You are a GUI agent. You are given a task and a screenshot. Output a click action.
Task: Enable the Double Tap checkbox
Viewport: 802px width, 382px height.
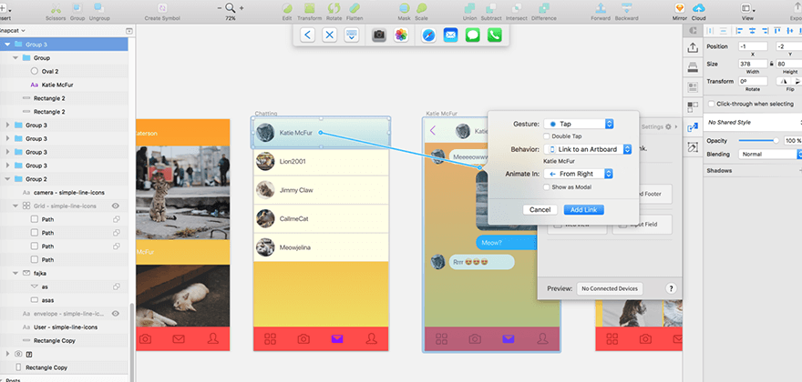point(547,136)
